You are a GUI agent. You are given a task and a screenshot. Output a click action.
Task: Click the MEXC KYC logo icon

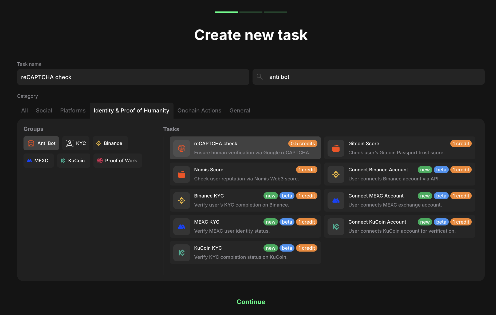point(182,227)
